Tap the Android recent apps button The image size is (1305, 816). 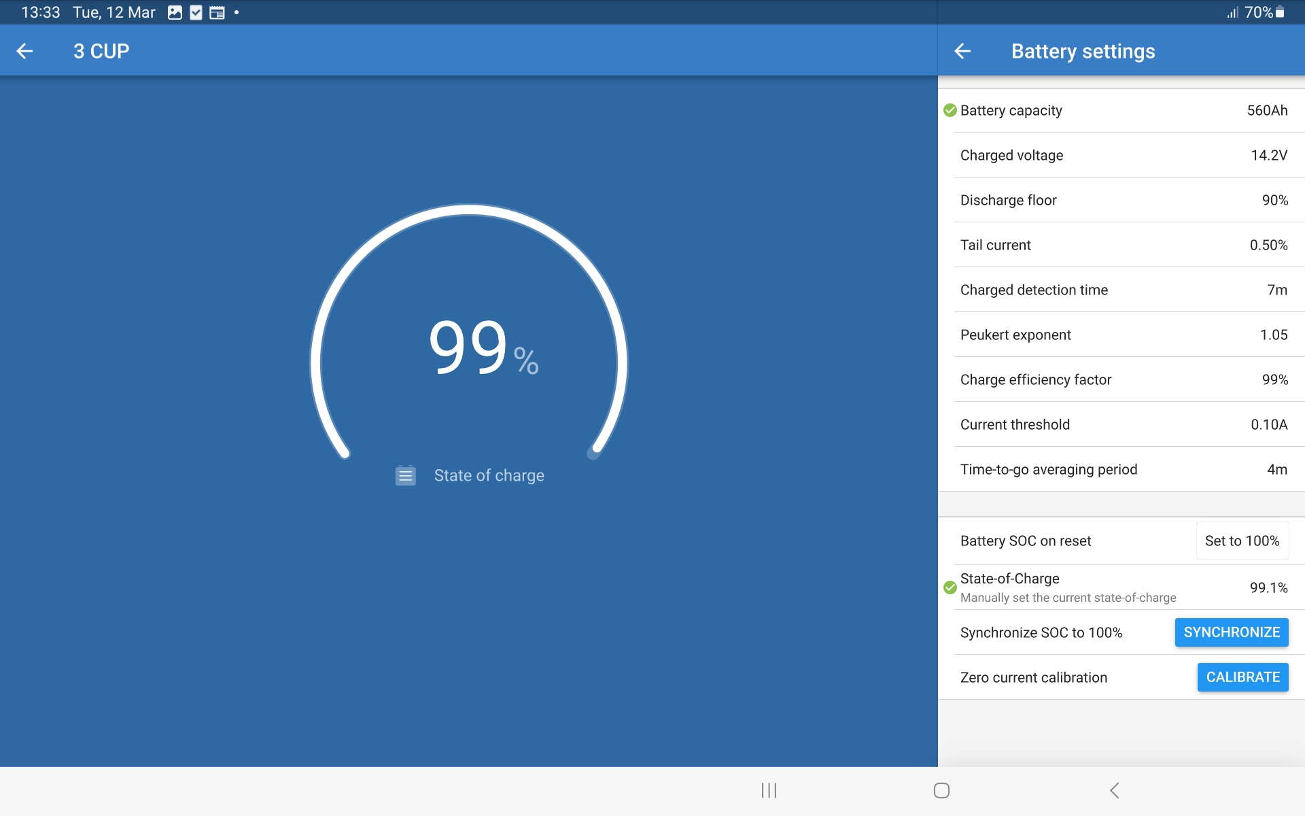coord(769,790)
